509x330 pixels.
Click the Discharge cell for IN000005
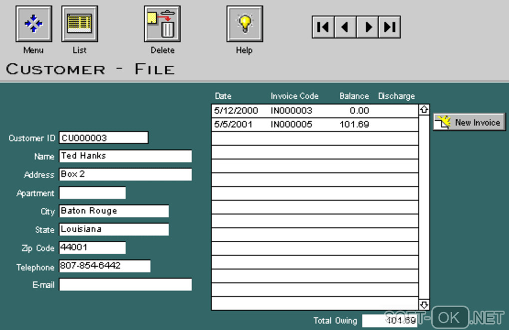396,125
